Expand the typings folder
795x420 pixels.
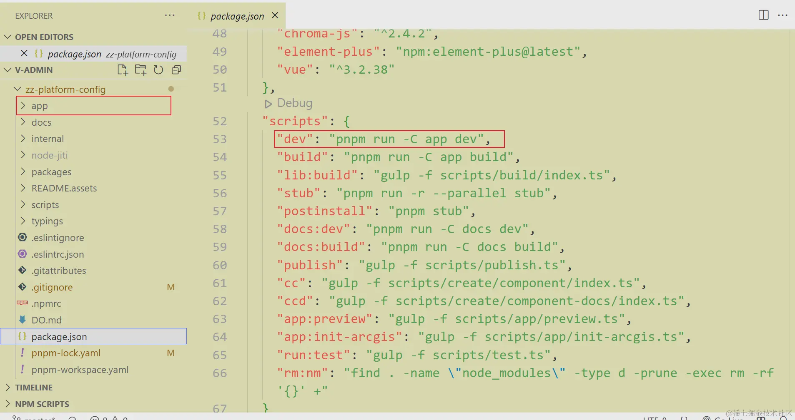pos(23,221)
